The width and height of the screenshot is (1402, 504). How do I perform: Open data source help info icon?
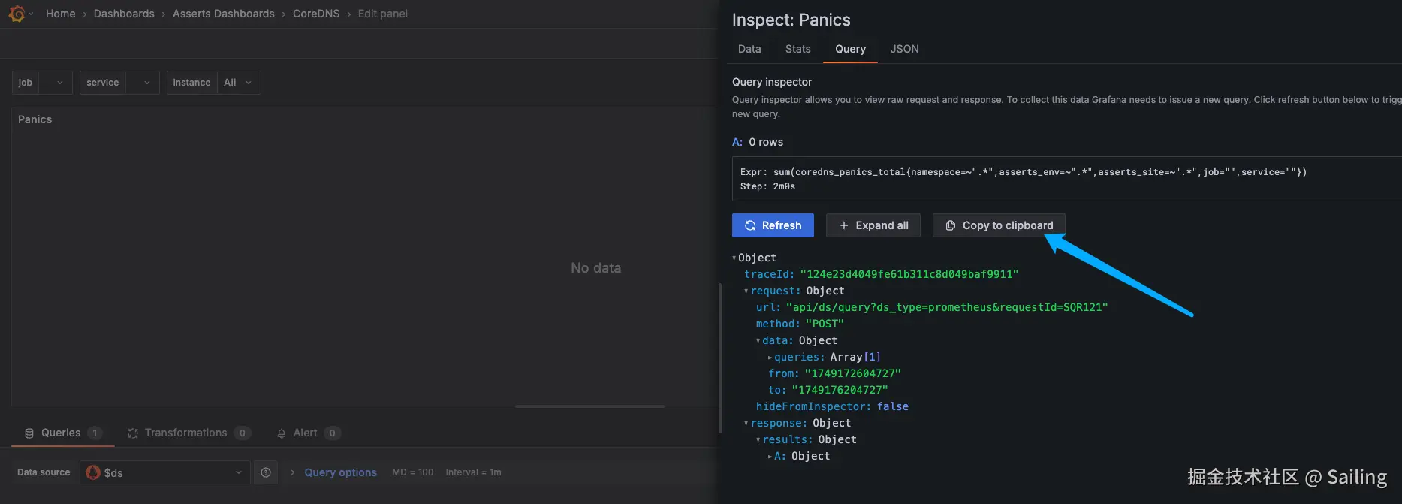click(x=266, y=472)
